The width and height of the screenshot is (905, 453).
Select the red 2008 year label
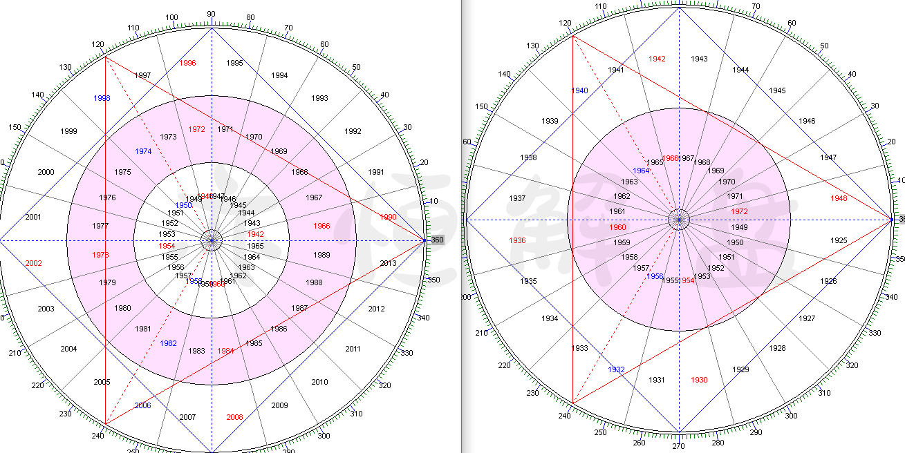235,417
